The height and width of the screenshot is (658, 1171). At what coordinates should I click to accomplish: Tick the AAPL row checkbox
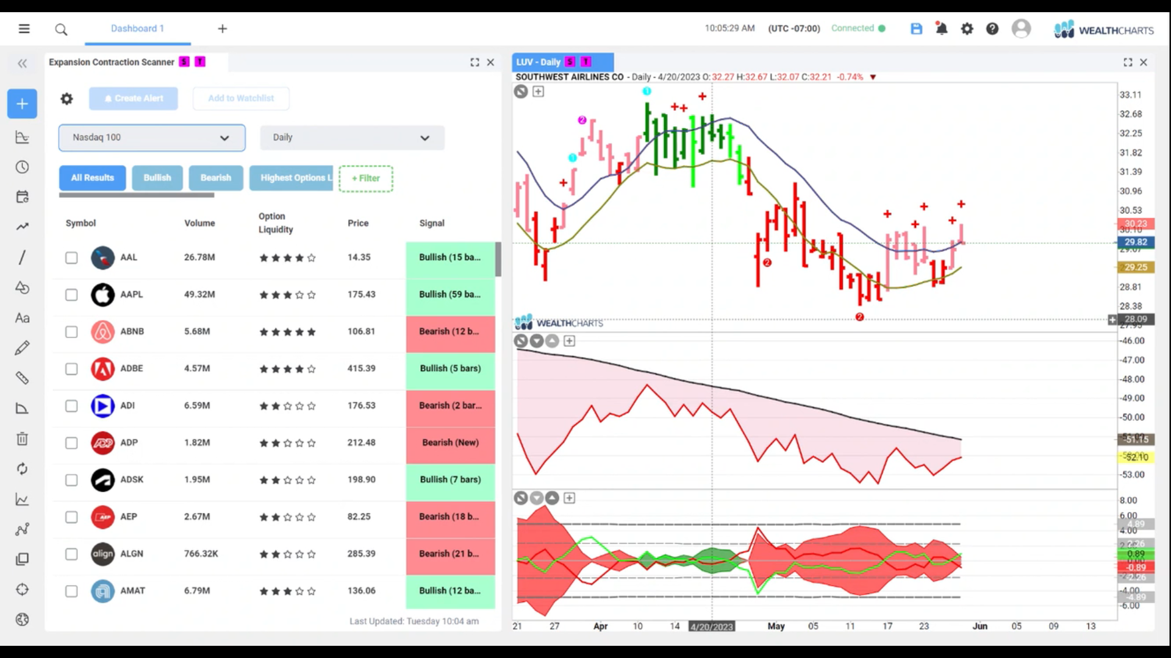pyautogui.click(x=71, y=295)
